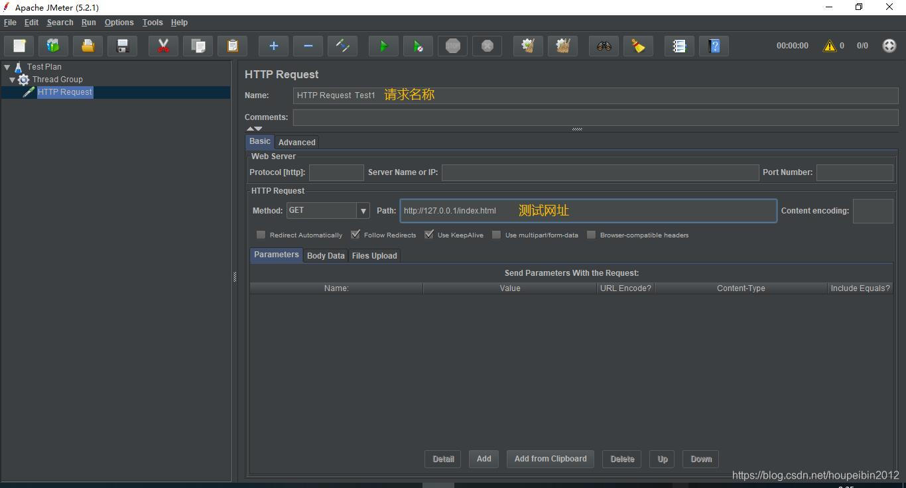This screenshot has height=488, width=906.
Task: Click the Port Number field
Action: pyautogui.click(x=855, y=172)
